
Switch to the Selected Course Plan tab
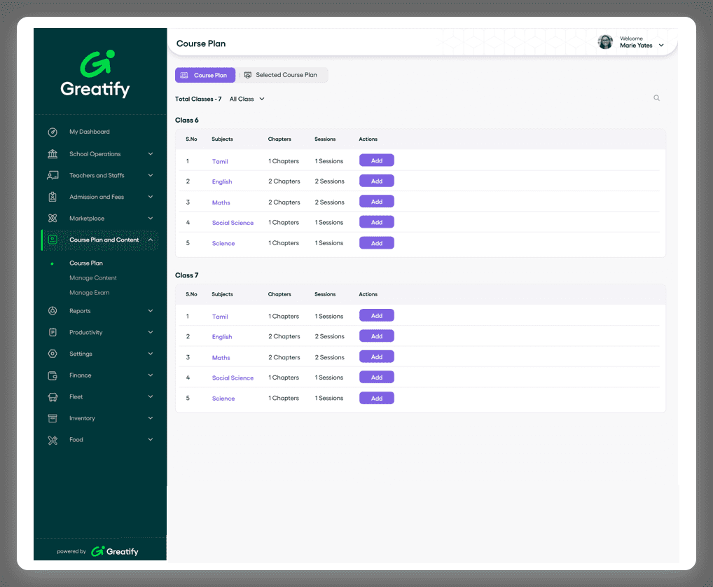[282, 75]
